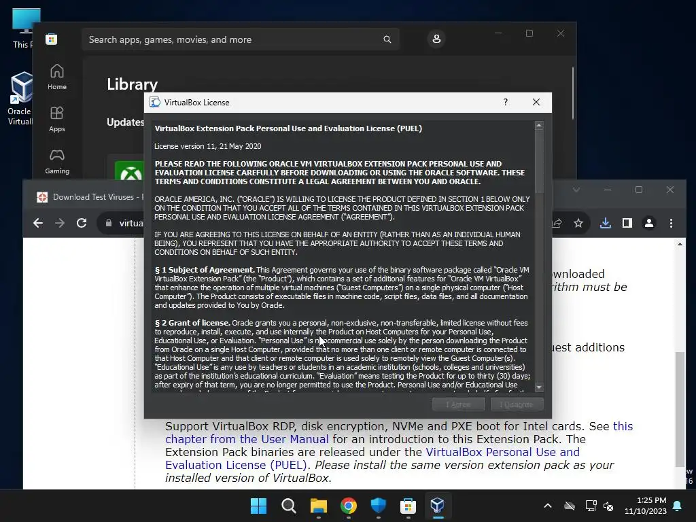Open Apps in Microsoft Store sidebar
696x522 pixels.
pos(57,120)
